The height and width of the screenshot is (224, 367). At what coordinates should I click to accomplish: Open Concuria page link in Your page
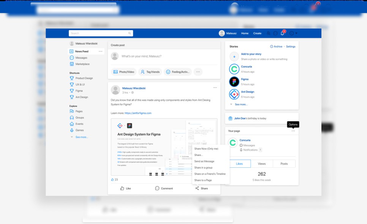[x=245, y=140]
